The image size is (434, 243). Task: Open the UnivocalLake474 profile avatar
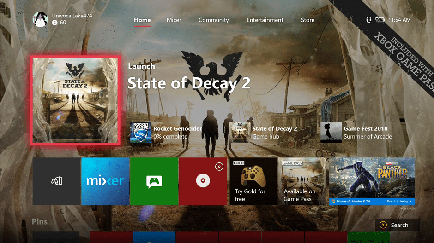pos(40,19)
